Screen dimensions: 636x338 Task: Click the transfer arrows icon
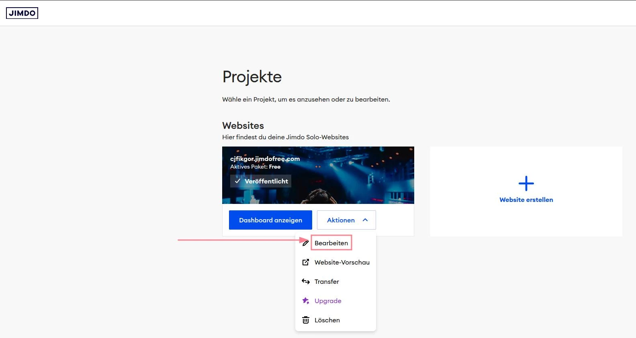click(306, 281)
